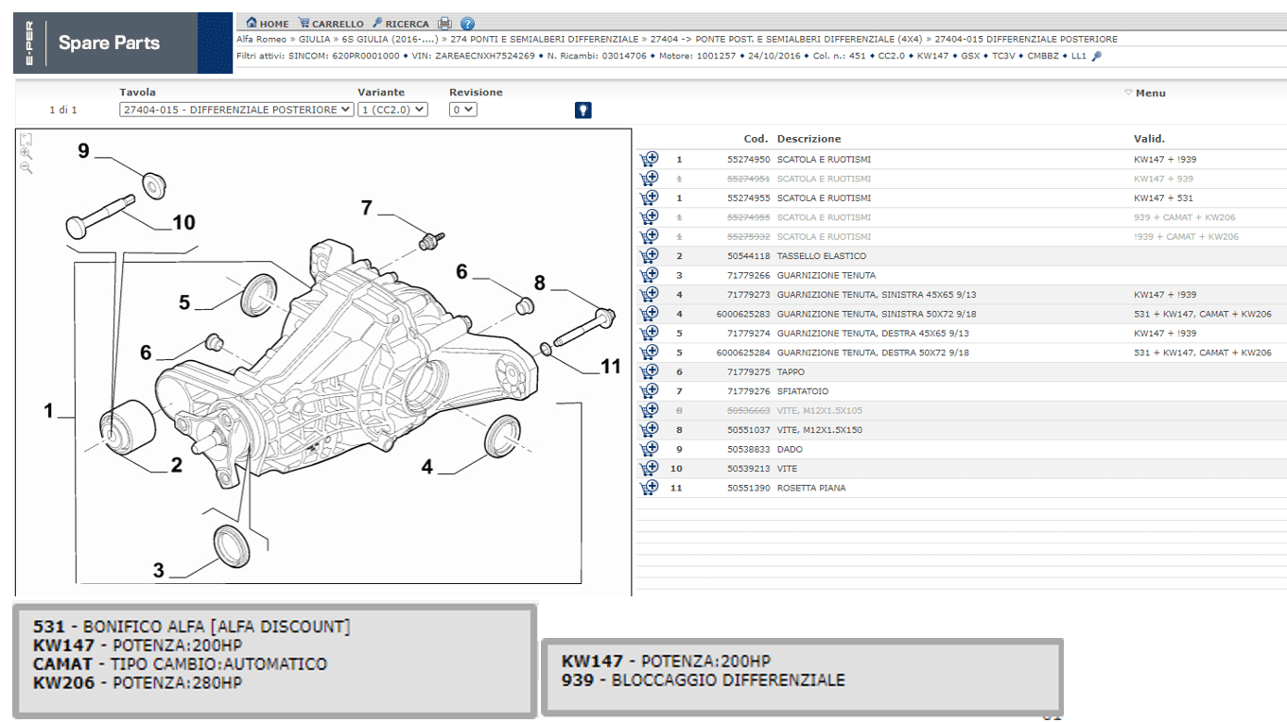
Task: Add SFIATATOIO 71779276 to cart
Action: [x=649, y=391]
